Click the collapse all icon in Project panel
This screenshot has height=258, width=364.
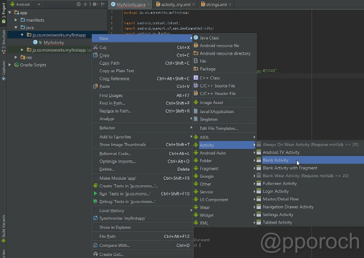pos(85,4)
